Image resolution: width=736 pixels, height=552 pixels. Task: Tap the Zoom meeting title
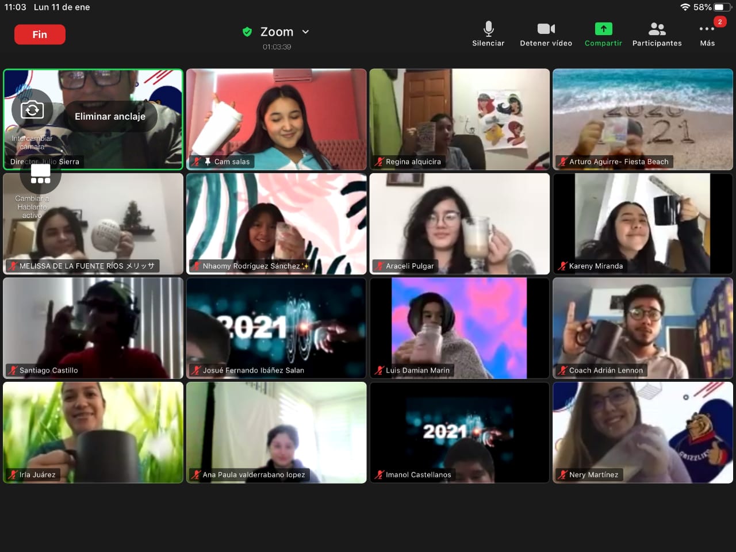point(277,32)
